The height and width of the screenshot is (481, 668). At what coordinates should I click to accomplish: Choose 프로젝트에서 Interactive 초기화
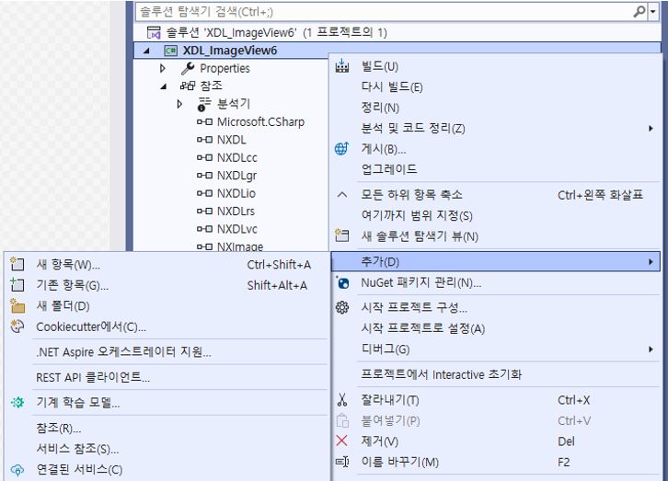click(442, 374)
